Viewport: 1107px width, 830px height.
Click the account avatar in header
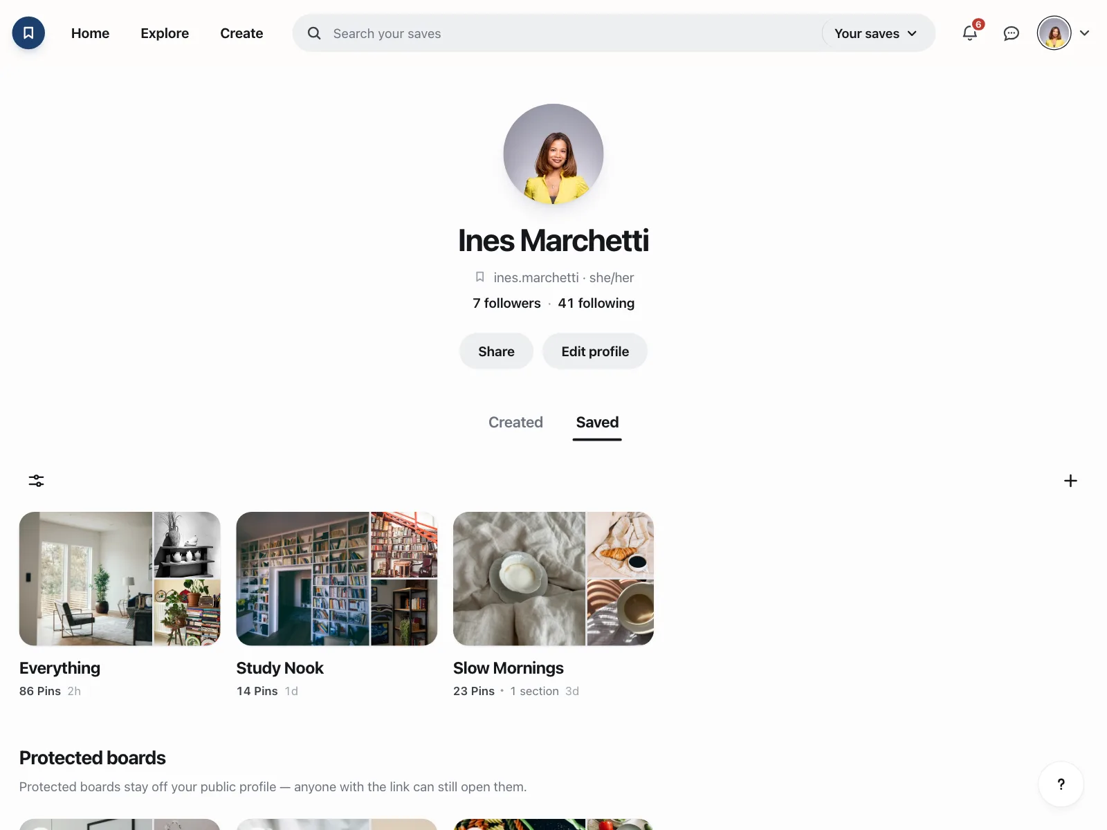pos(1054,33)
